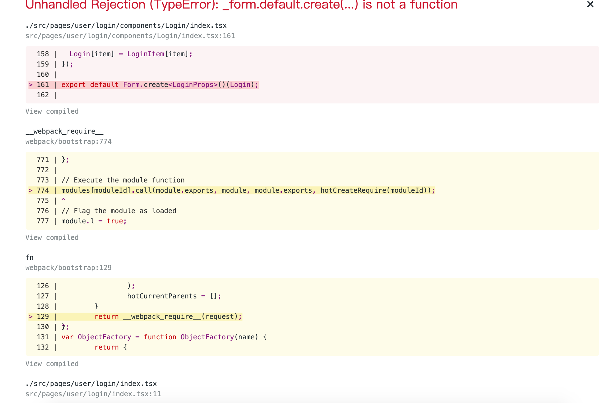601x403 pixels.
Task: Open webpack/bootstrap:774 source link
Action: pos(68,142)
